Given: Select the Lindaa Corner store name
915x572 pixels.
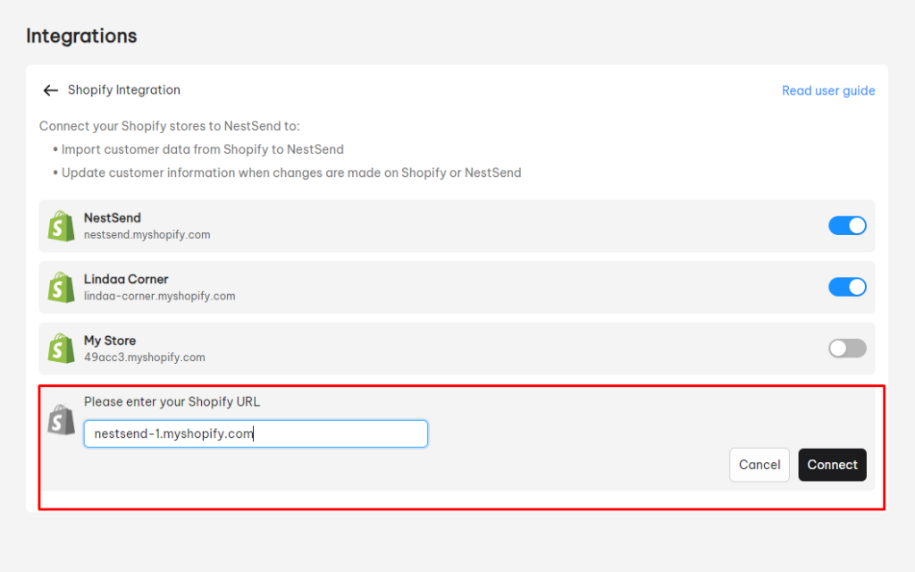Looking at the screenshot, I should click(126, 279).
